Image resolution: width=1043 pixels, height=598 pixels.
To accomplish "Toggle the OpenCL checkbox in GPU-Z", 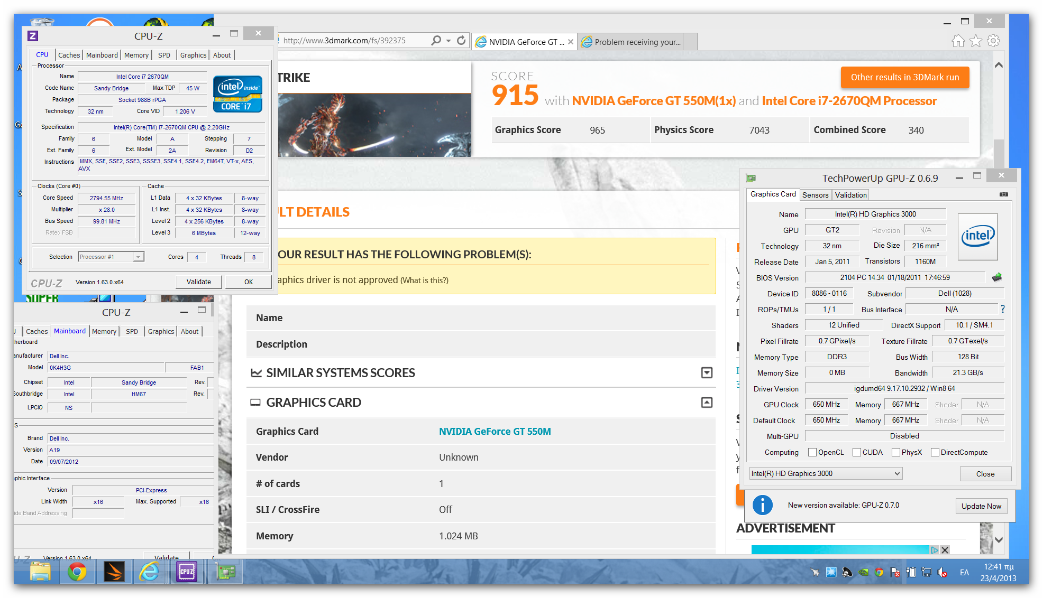I will tap(812, 452).
